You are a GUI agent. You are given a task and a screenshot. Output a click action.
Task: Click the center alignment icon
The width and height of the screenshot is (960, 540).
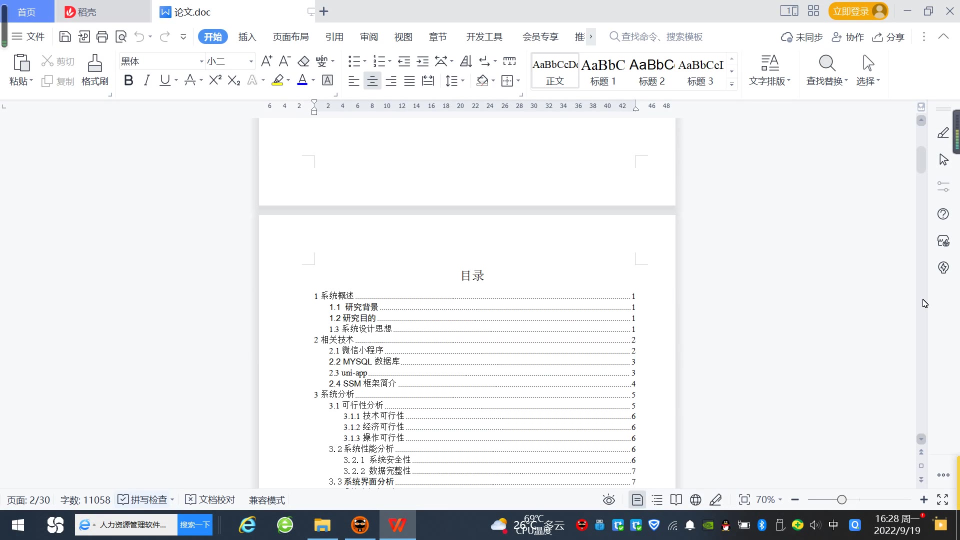click(372, 80)
